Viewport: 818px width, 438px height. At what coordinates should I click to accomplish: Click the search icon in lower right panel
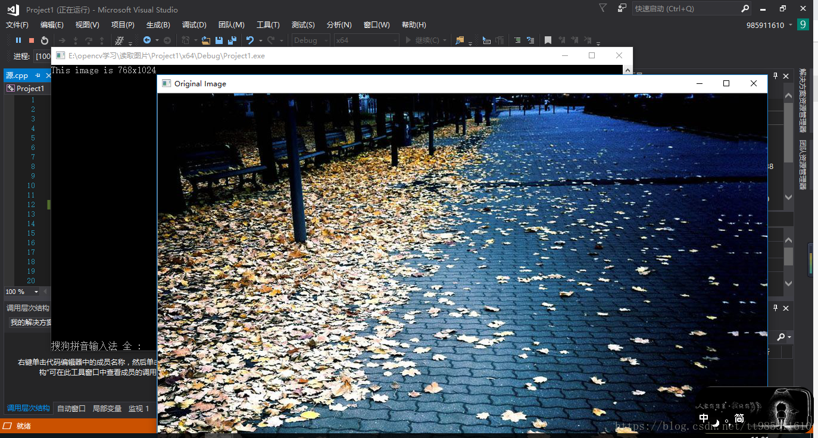[x=780, y=337]
